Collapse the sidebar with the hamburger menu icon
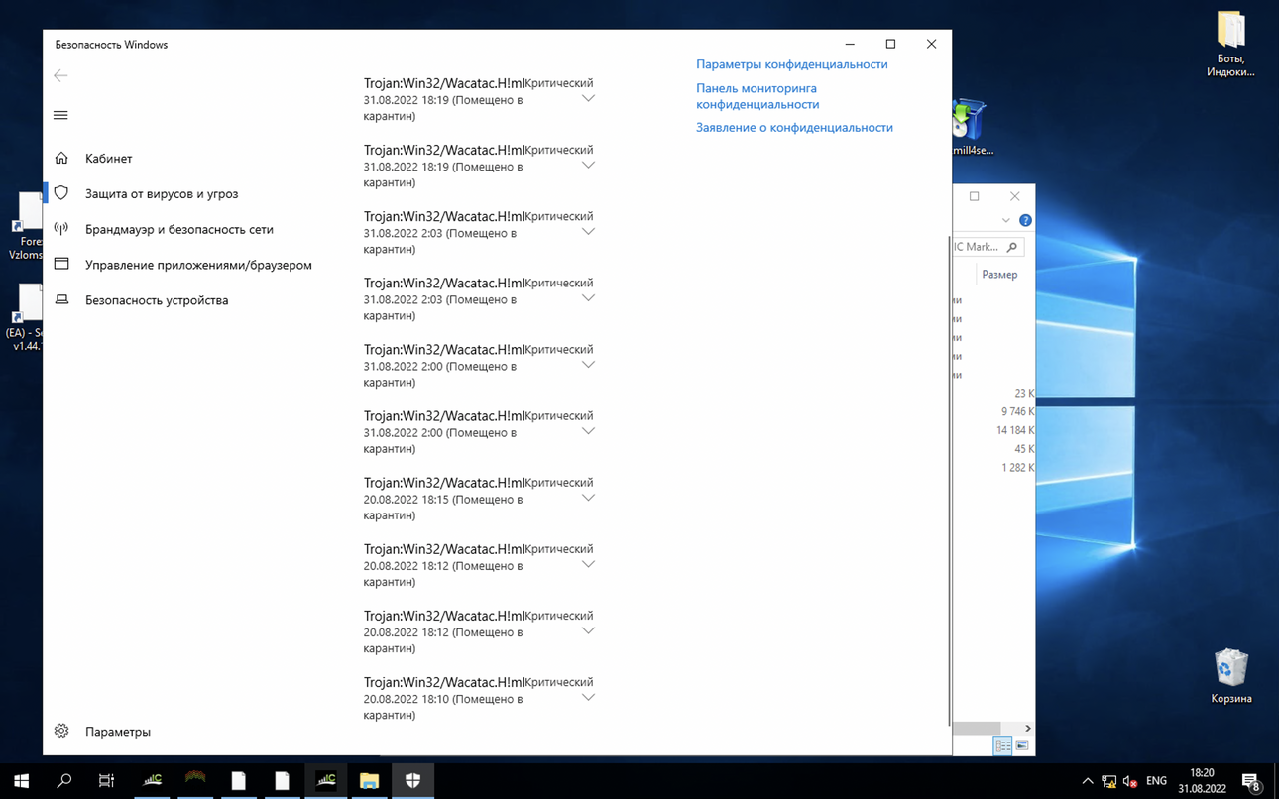Viewport: 1279px width, 799px height. tap(60, 115)
